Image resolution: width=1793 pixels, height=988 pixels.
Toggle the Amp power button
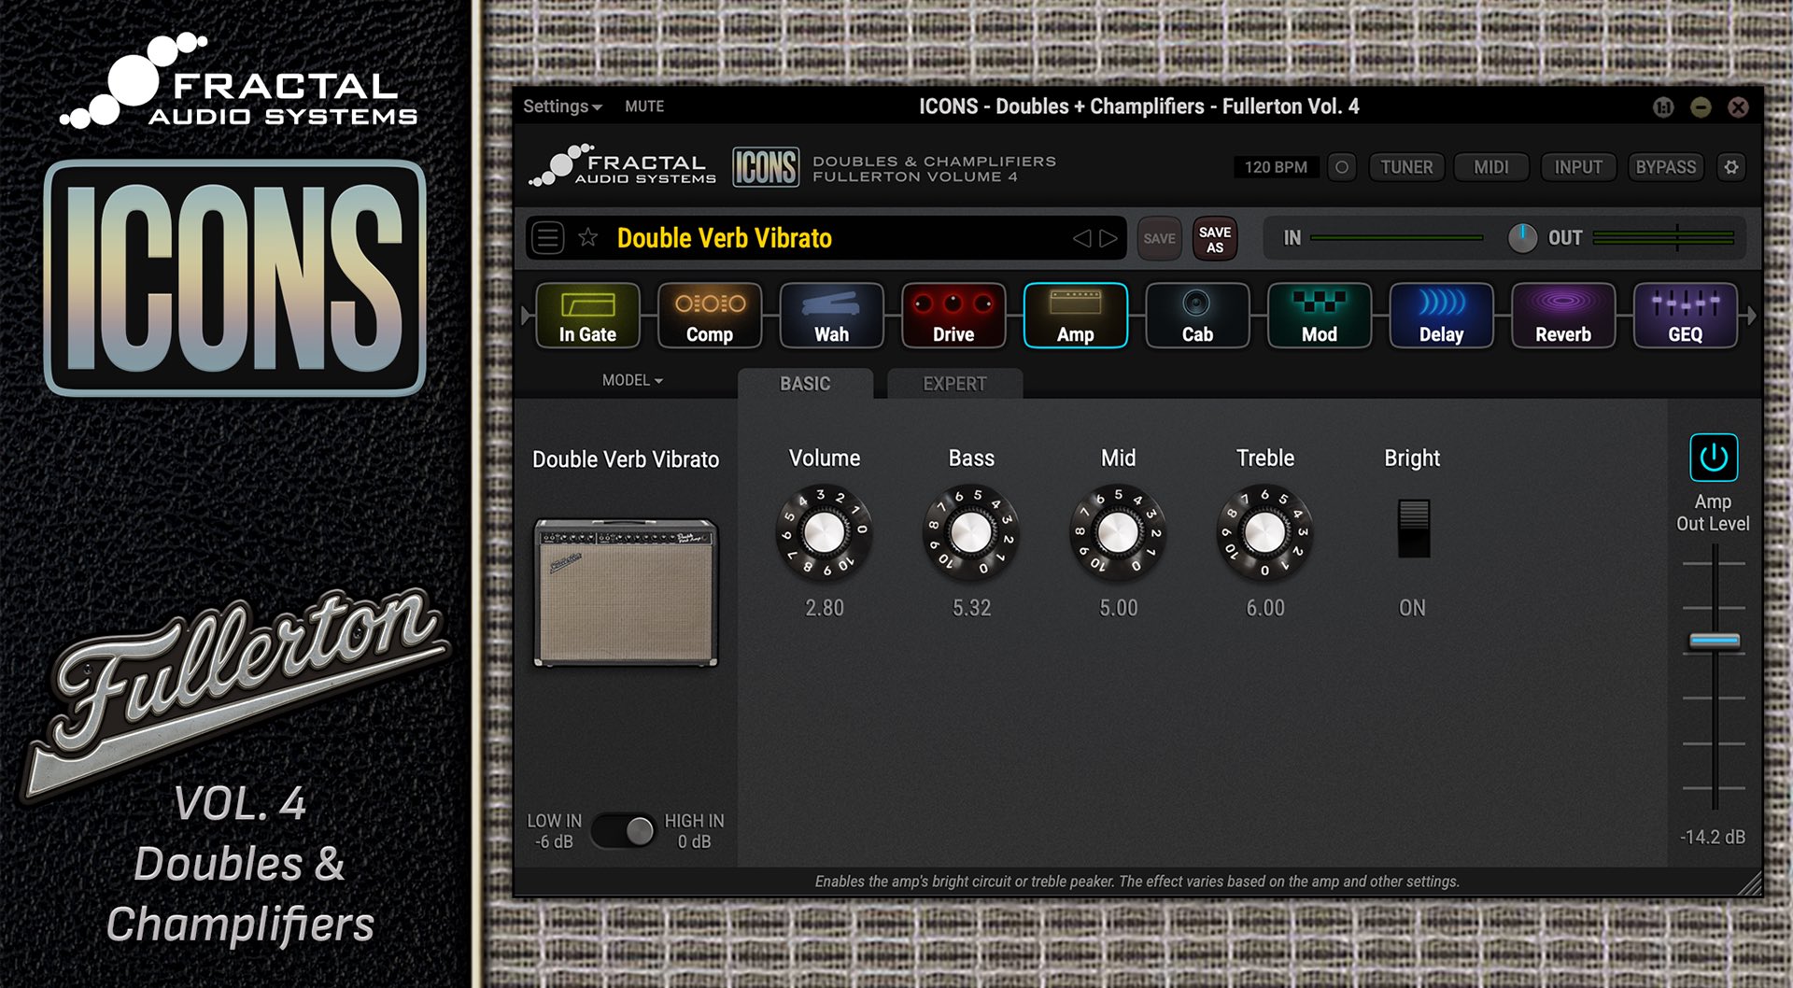(x=1714, y=458)
